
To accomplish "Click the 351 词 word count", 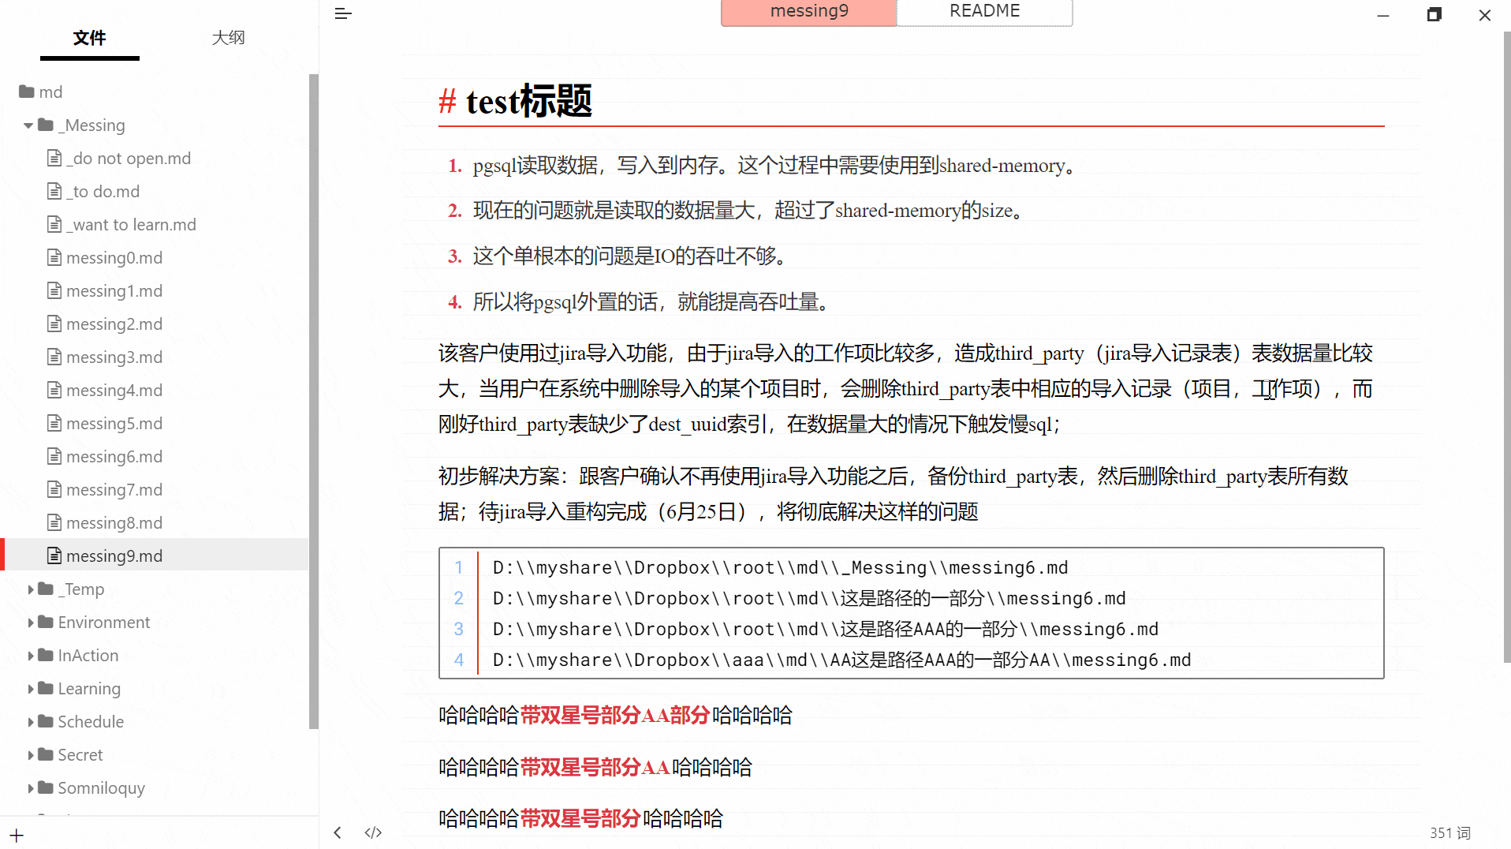I will (x=1449, y=832).
